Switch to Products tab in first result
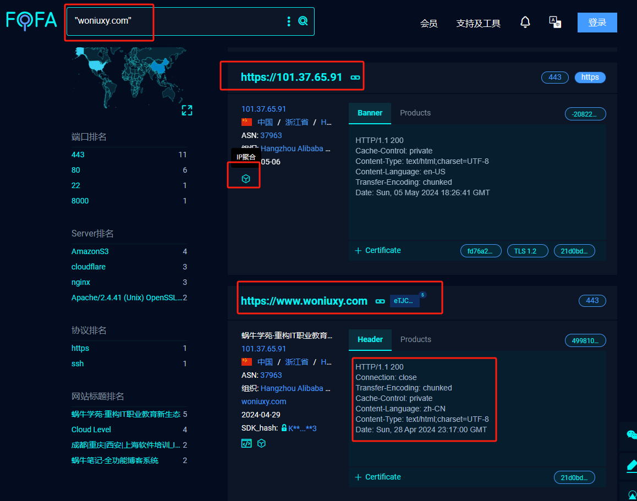Viewport: 637px width, 501px height. [x=415, y=113]
